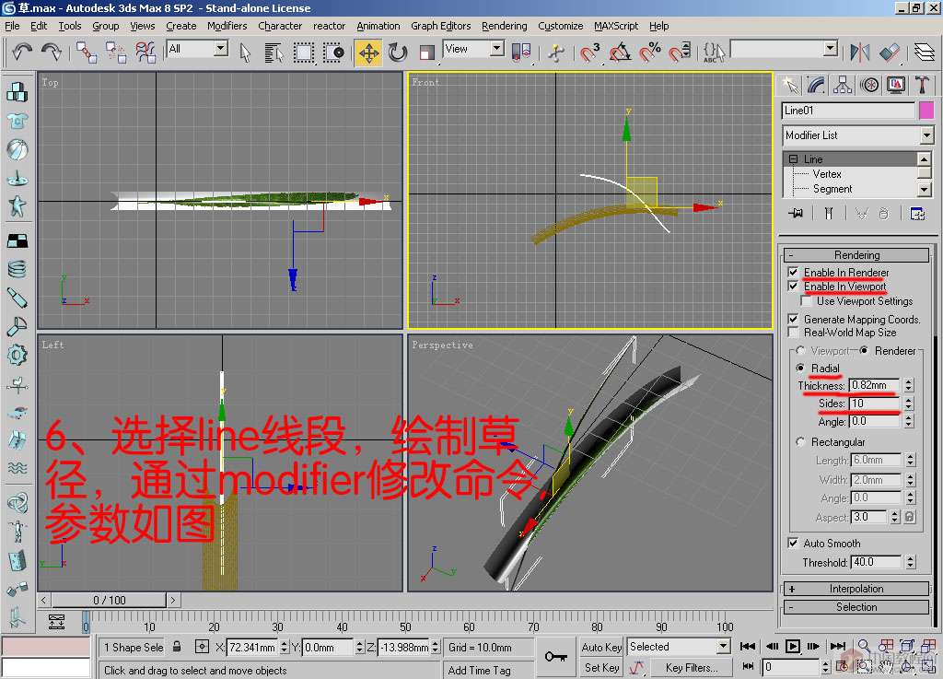Screen dimensions: 943x679
Task: Open the Select by Name list tool
Action: [274, 53]
